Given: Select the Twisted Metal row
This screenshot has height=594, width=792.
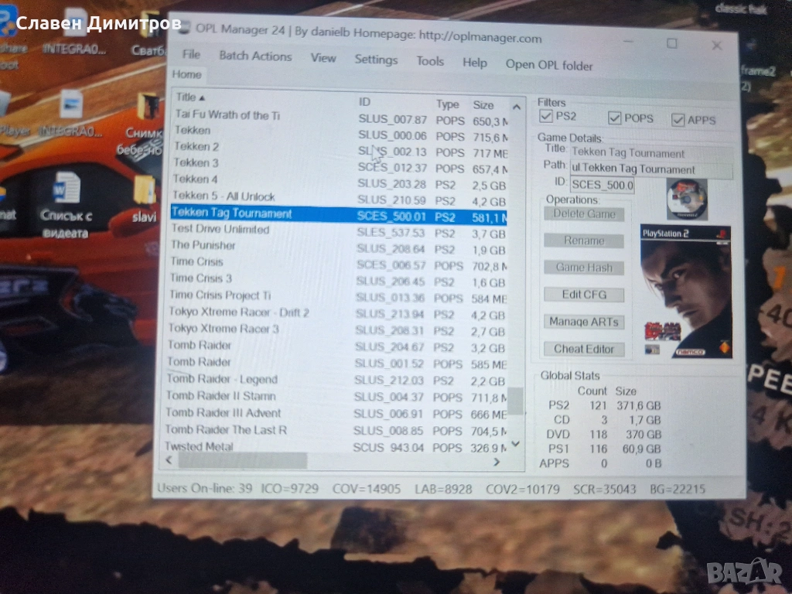Looking at the screenshot, I should click(334, 447).
